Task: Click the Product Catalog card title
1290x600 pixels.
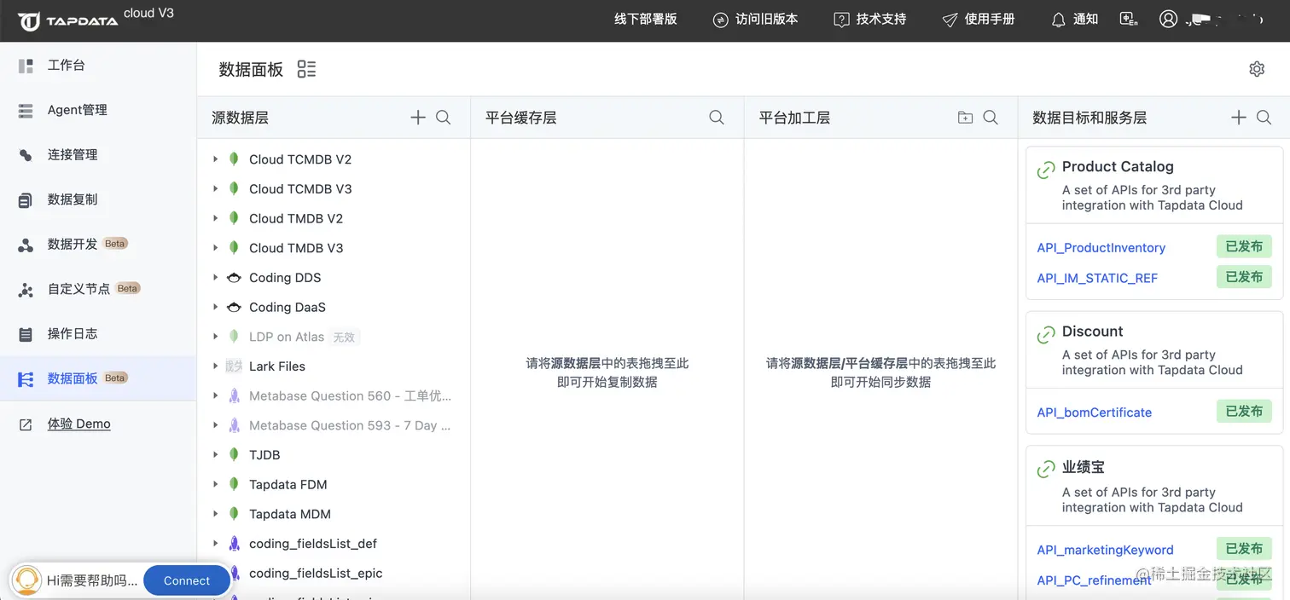Action: (x=1118, y=167)
